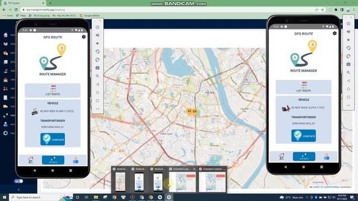Open LIST ROUTE in right phone
Image resolution: width=358 pixels, height=201 pixels.
click(303, 87)
